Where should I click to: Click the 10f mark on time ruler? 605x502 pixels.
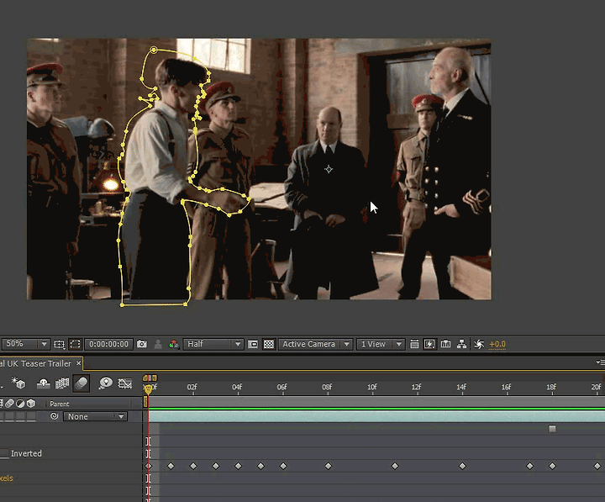tap(372, 387)
